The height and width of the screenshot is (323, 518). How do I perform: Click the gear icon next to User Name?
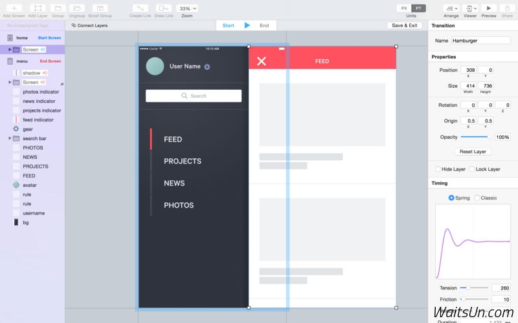point(207,67)
